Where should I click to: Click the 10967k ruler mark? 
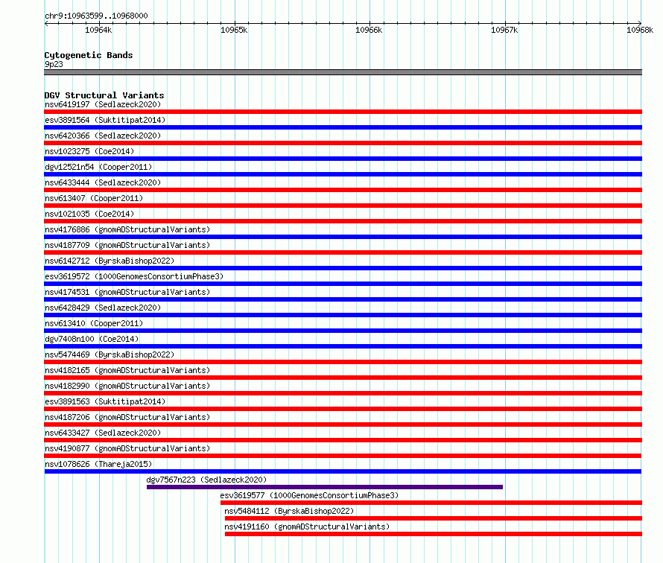coord(504,30)
